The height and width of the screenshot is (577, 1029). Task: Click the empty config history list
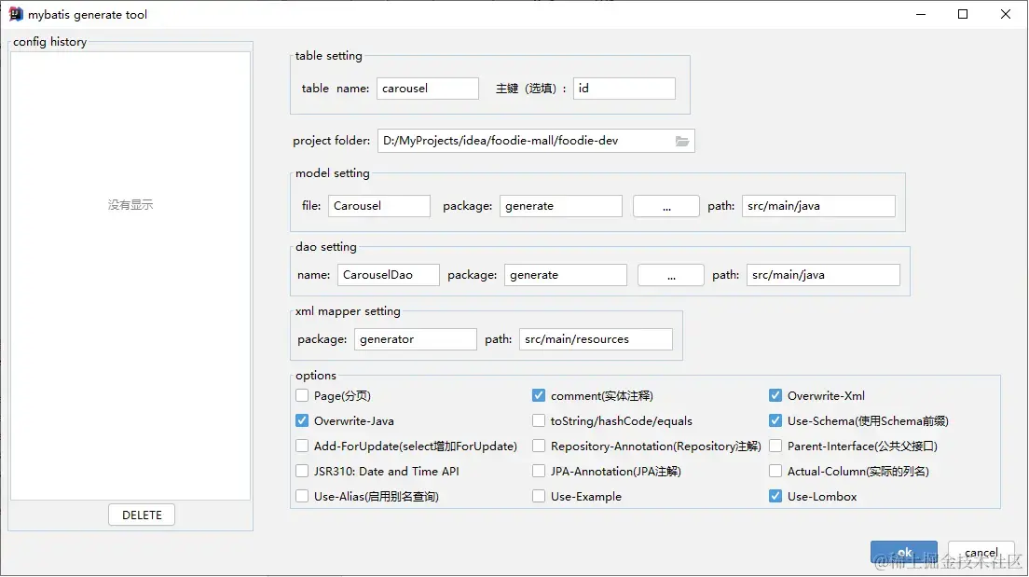coord(130,276)
